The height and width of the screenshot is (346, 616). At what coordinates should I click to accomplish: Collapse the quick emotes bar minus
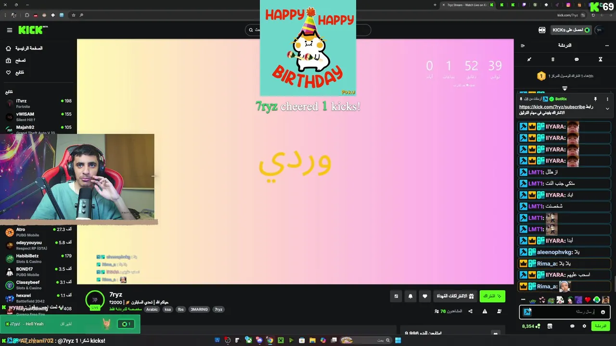point(523,300)
